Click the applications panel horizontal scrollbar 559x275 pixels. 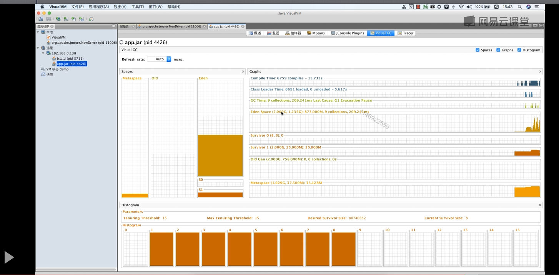pyautogui.click(x=76, y=270)
